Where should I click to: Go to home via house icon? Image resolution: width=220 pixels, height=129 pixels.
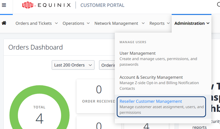click(4, 23)
